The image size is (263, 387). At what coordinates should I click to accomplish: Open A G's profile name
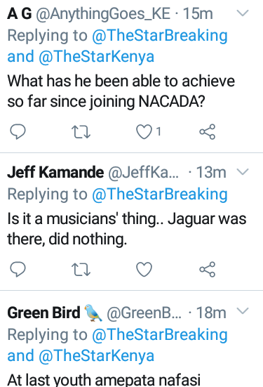(20, 13)
